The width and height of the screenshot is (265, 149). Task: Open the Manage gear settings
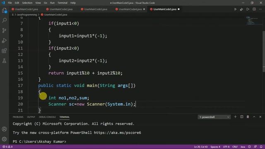[4, 139]
